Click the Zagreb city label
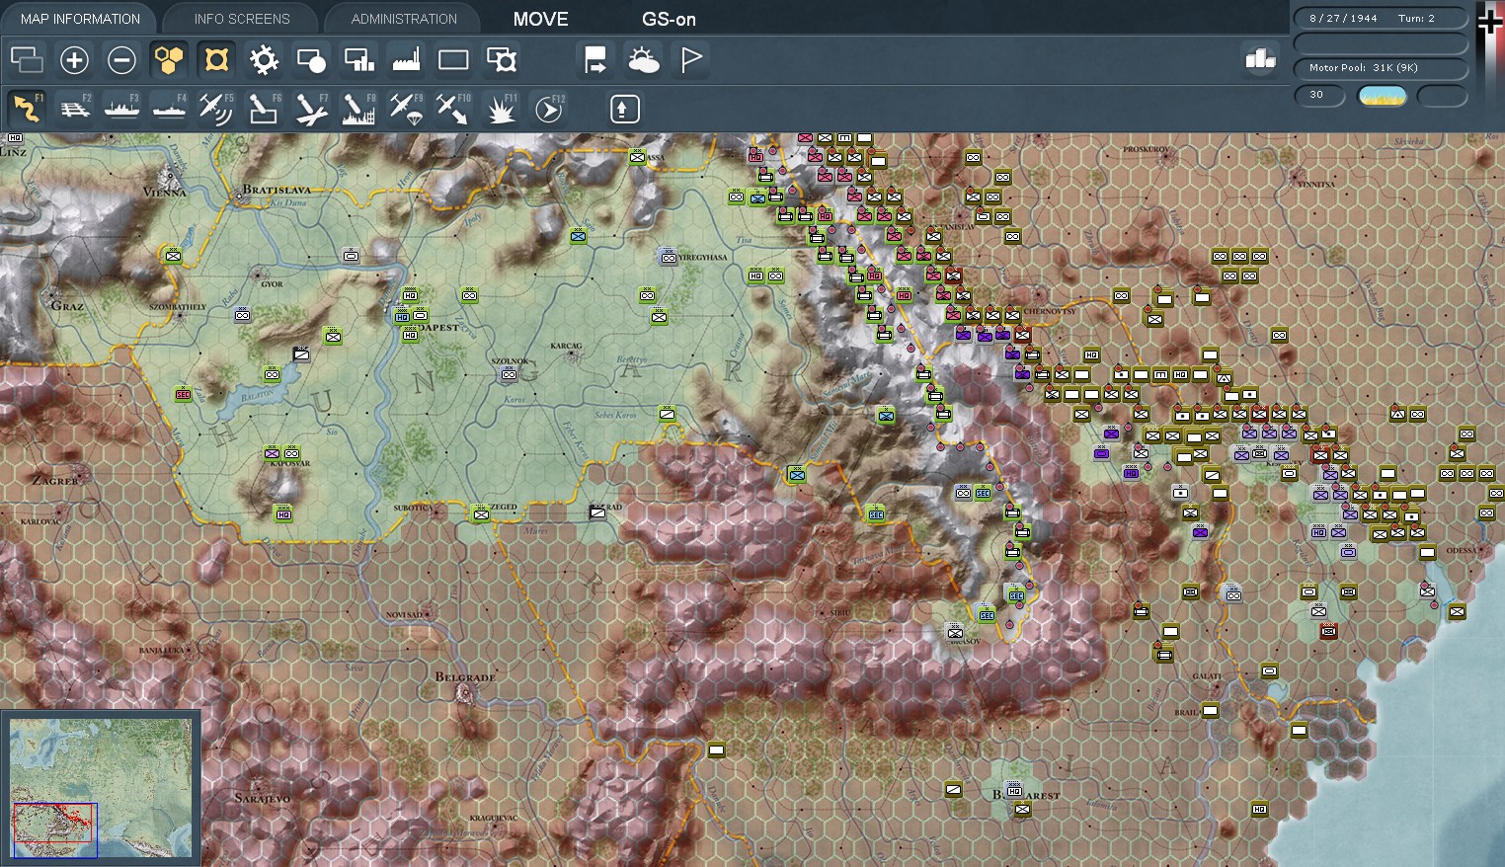This screenshot has width=1505, height=867. (x=55, y=481)
